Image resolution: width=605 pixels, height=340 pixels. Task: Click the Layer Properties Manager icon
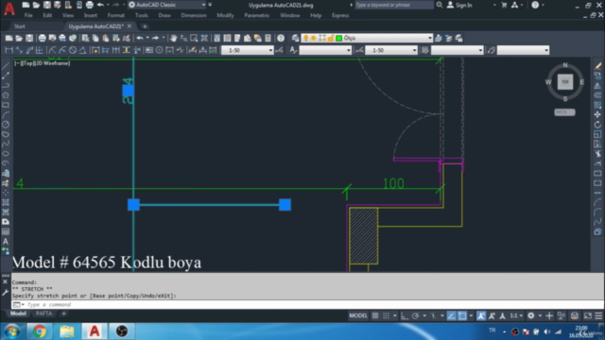point(296,38)
